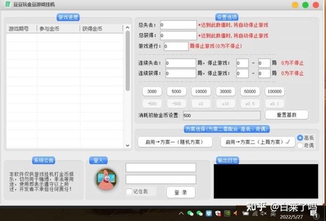Screen dimensions: 326x221
Task: Tick the 记住我 checkbox
Action: point(129,191)
